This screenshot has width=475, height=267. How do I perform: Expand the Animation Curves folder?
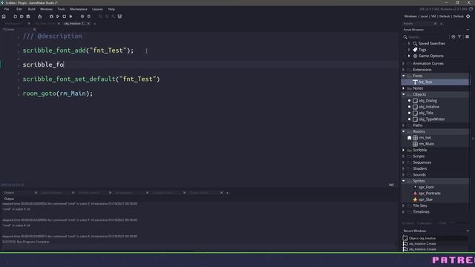pos(404,64)
